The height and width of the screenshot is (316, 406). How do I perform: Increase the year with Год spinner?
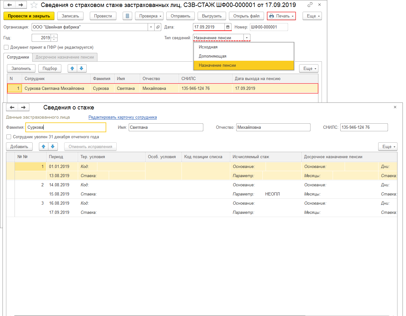pos(54,36)
